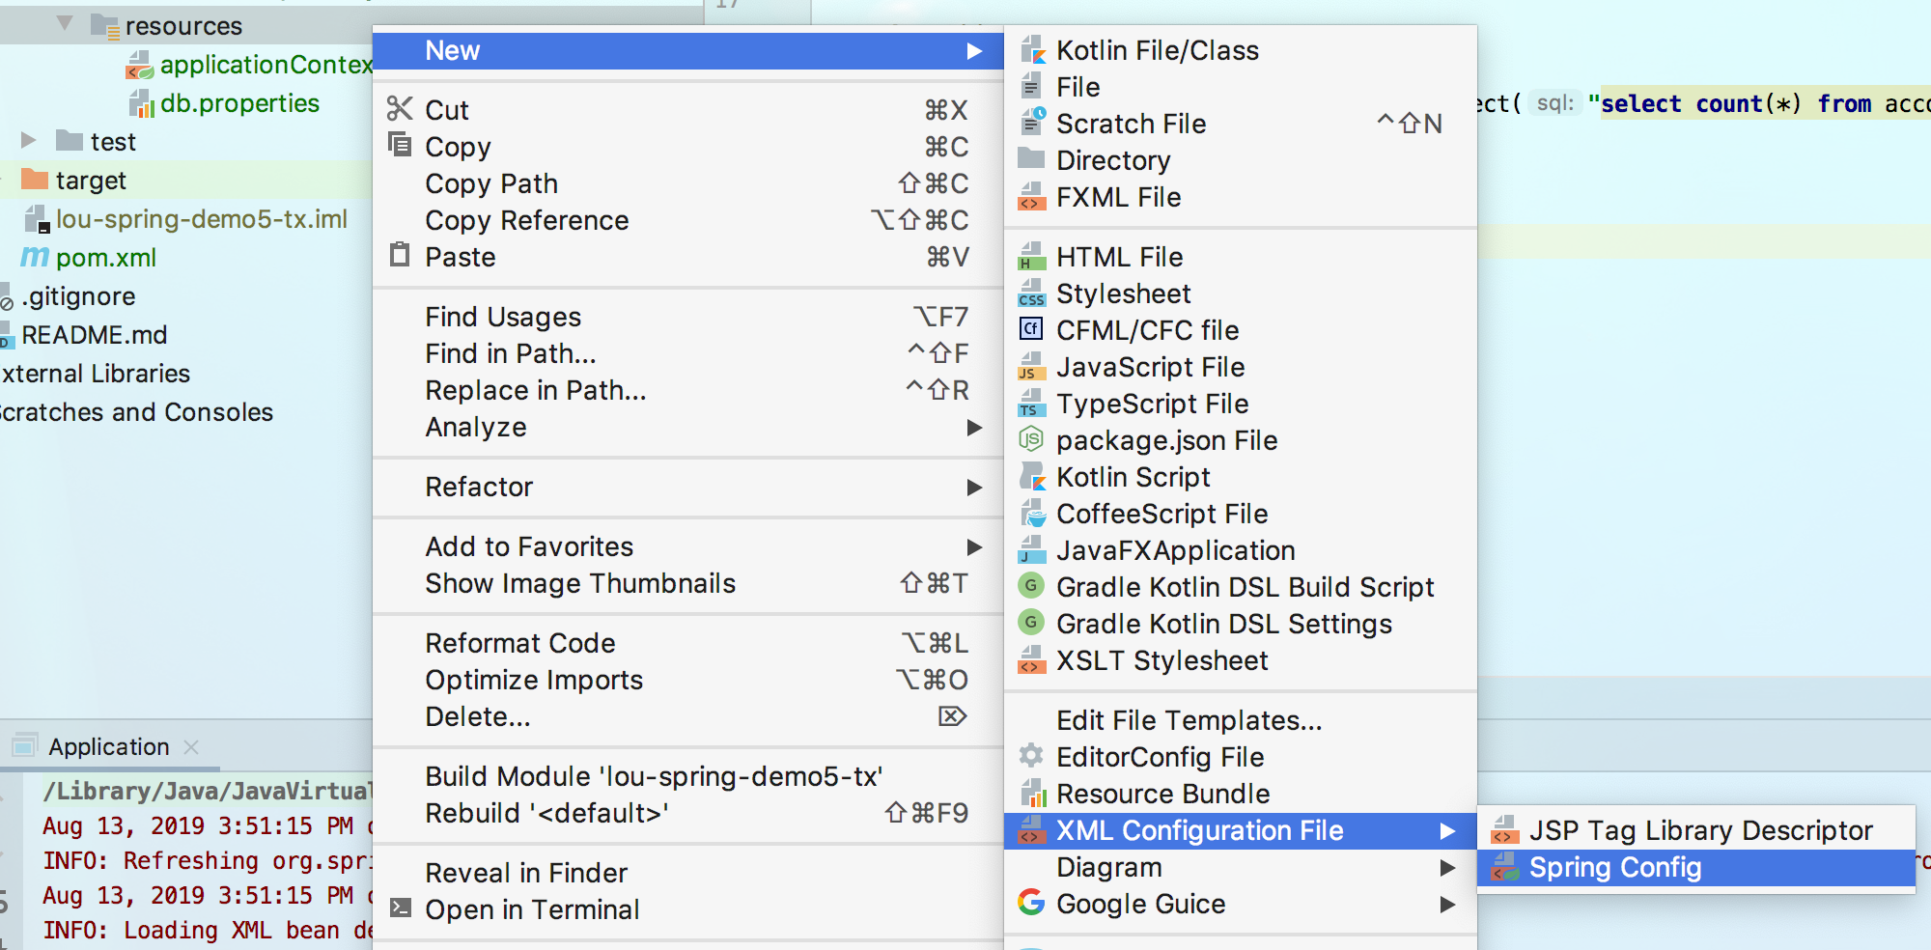Viewport: 1931px width, 950px height.
Task: Click the Google Guice logo icon
Action: 1031,904
